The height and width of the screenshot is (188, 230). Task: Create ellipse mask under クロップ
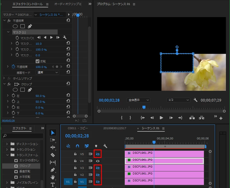pyautogui.click(x=15, y=90)
